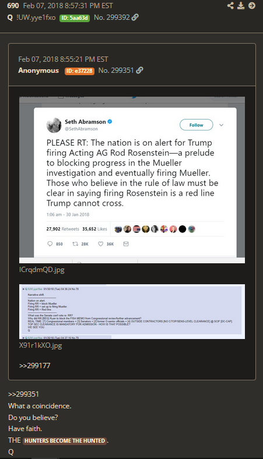This screenshot has height=459, width=263.
Task: Click the verified badge next to Seth Abramson
Action: coord(110,122)
